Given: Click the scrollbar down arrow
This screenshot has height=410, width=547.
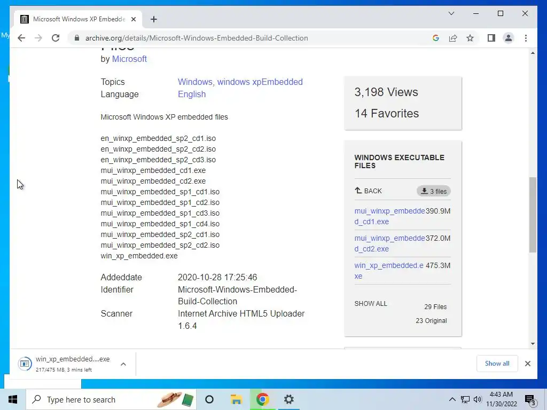Looking at the screenshot, I should coord(533,344).
